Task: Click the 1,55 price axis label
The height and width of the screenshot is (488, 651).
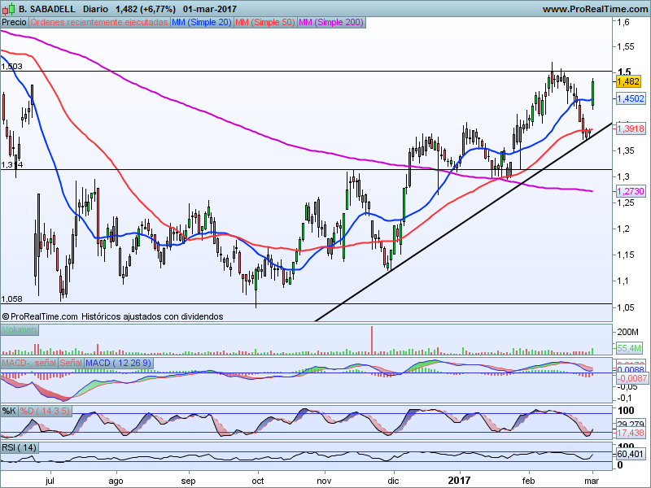Action: (626, 46)
